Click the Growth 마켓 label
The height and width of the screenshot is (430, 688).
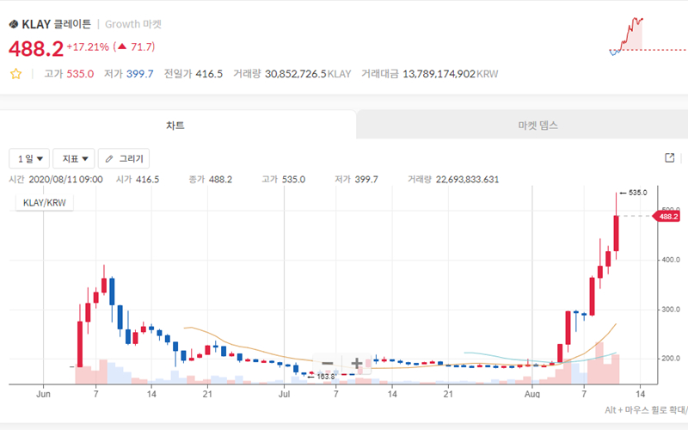(132, 24)
